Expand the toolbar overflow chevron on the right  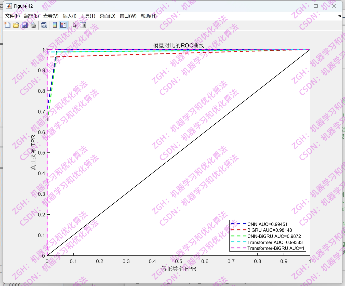tap(339, 16)
